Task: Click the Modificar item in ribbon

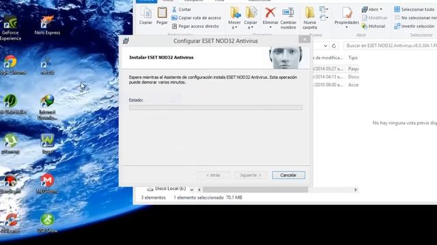Action: [x=375, y=18]
